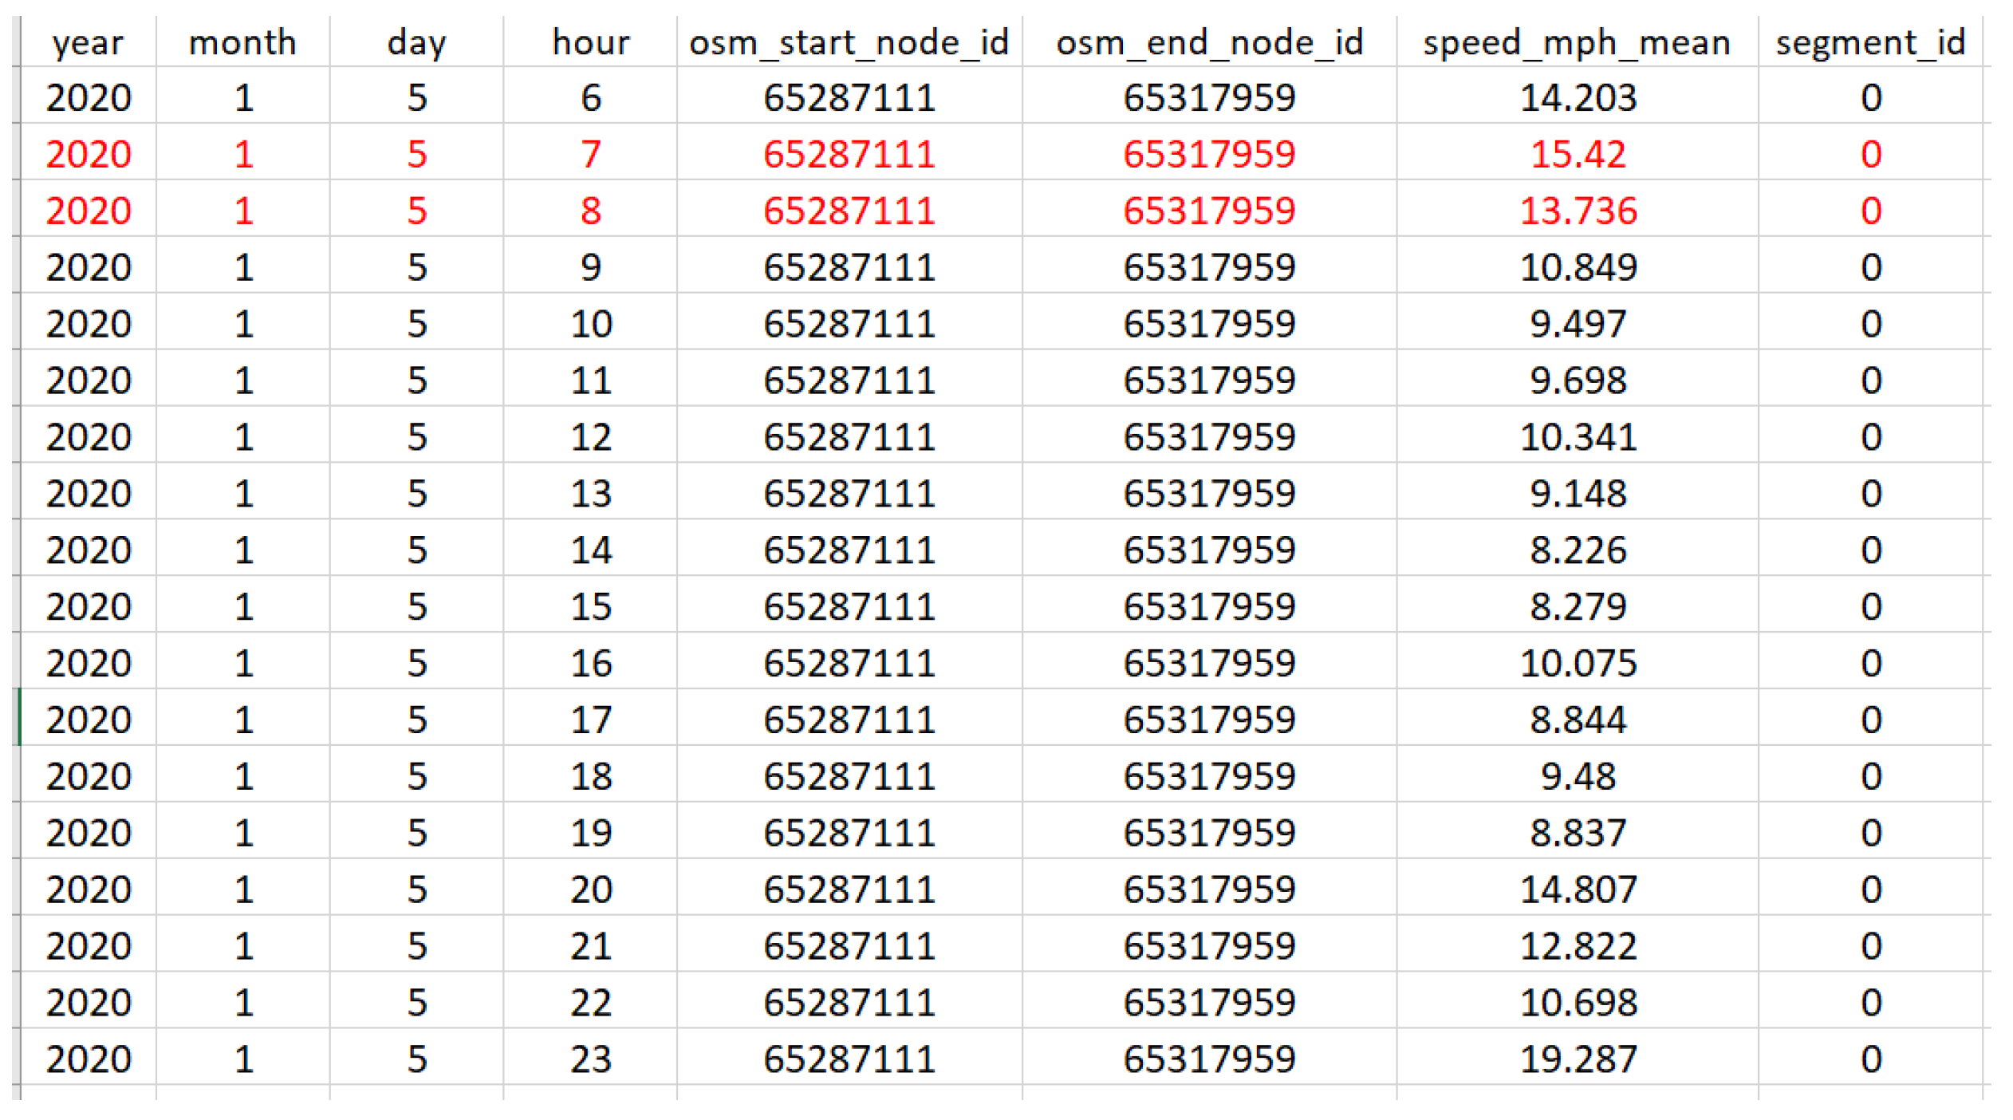The height and width of the screenshot is (1120, 2013).
Task: Click the red hour value 7
Action: click(x=590, y=154)
